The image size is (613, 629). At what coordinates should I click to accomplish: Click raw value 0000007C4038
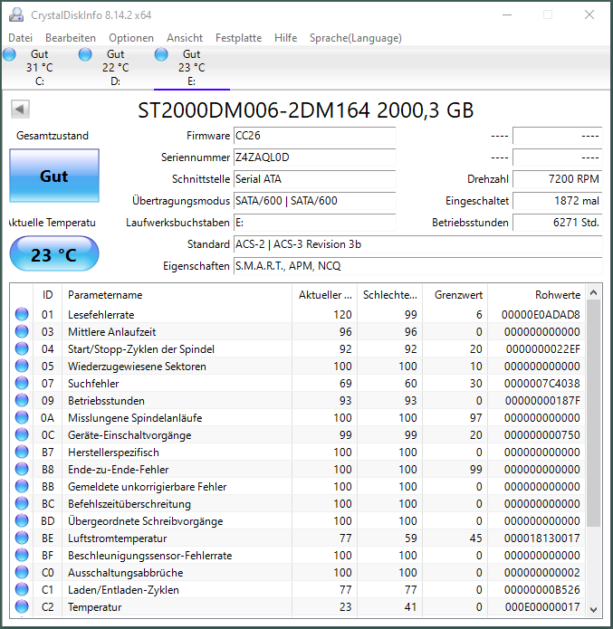[x=542, y=384]
